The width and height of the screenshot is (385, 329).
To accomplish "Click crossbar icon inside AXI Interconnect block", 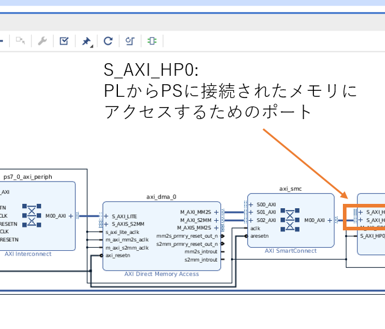I will (32, 215).
